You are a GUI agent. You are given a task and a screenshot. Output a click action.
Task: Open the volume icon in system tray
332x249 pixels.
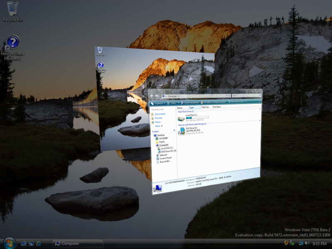tap(307, 243)
